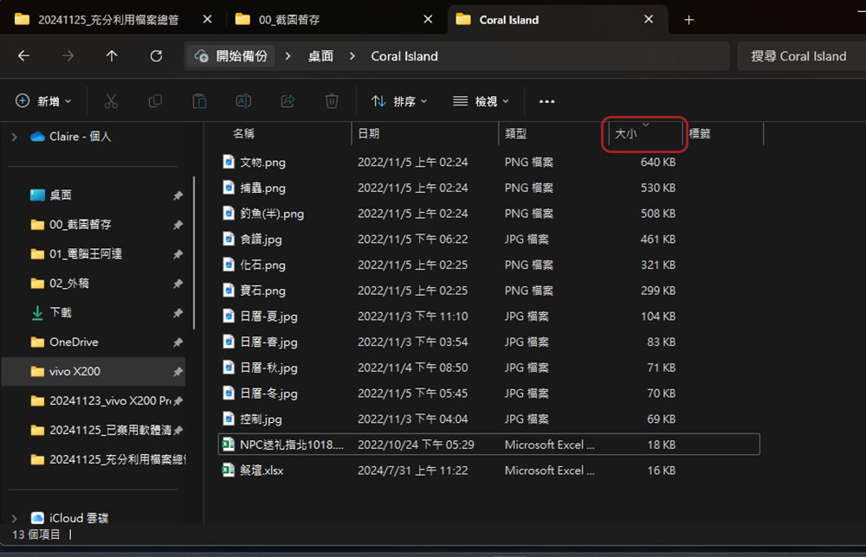Open the 檢視 view dropdown
The height and width of the screenshot is (557, 866).
[x=481, y=101]
